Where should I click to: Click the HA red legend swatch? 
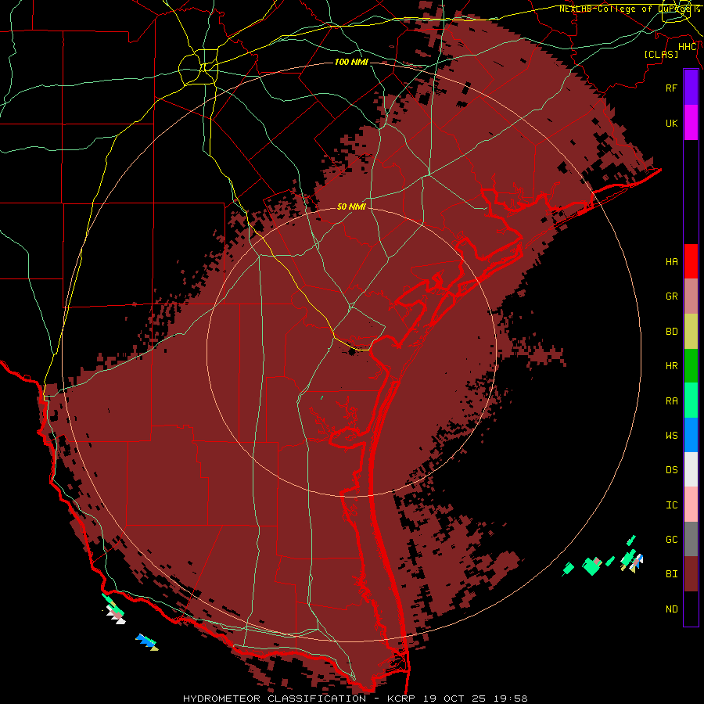691,261
